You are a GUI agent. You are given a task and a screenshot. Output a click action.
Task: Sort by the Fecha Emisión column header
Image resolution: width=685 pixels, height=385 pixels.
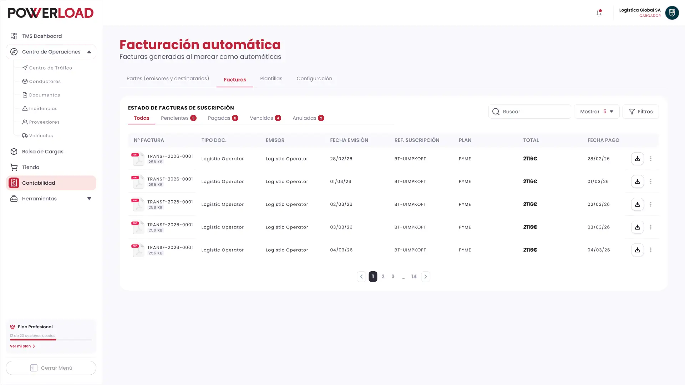(349, 140)
